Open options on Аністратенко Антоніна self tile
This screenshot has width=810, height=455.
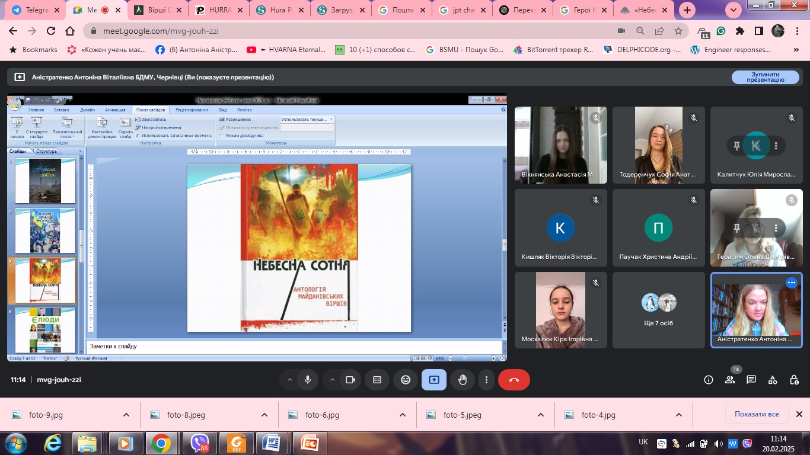tap(791, 283)
